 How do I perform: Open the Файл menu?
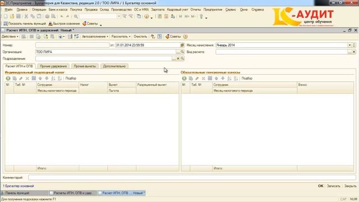point(8,10)
